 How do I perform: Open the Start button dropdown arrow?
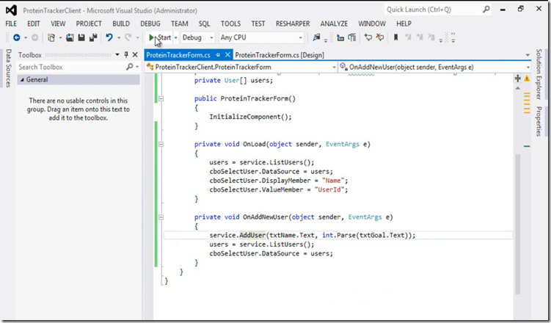click(x=175, y=37)
